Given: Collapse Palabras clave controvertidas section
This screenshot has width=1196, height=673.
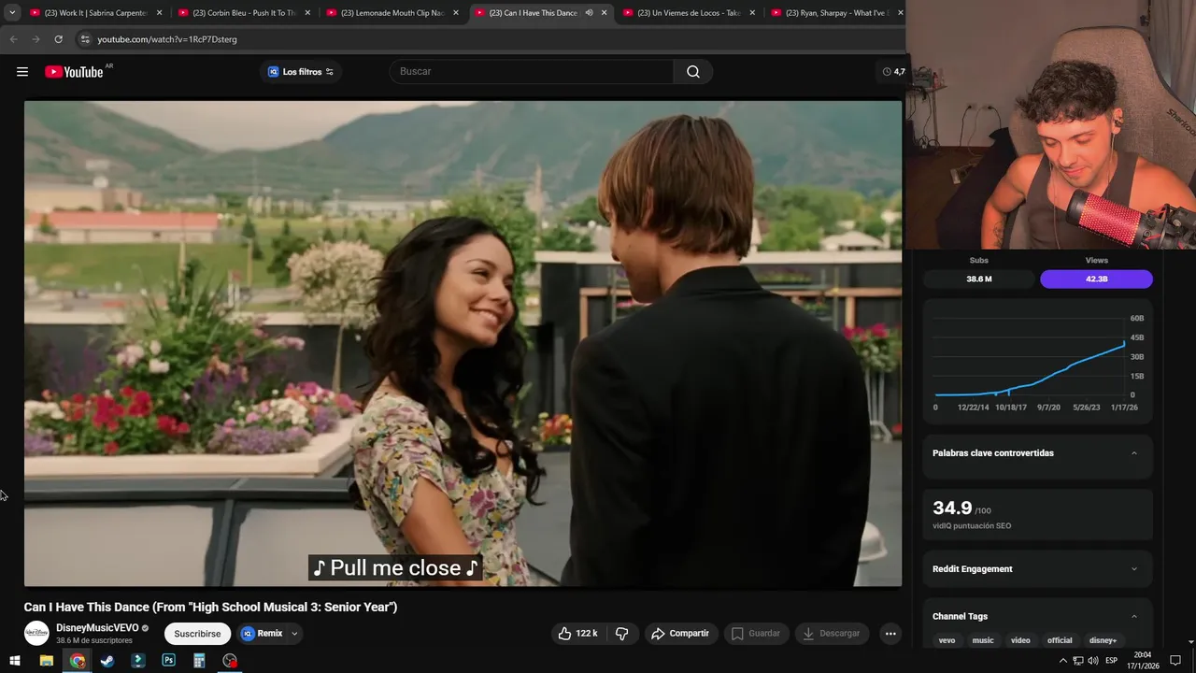Looking at the screenshot, I should click(x=1134, y=453).
